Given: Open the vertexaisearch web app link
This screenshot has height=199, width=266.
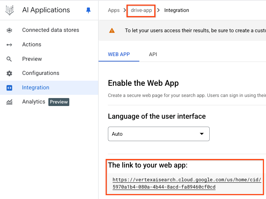Looking at the screenshot, I should pos(187,183).
